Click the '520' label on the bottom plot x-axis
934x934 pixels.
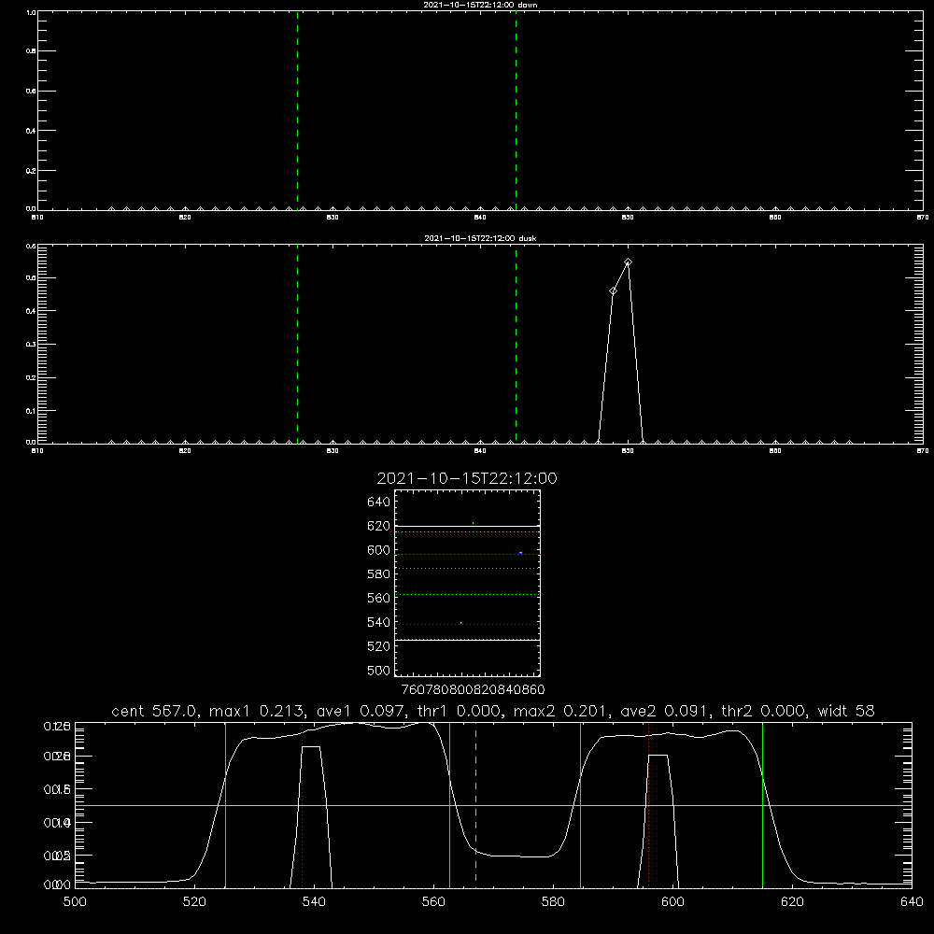click(x=194, y=902)
